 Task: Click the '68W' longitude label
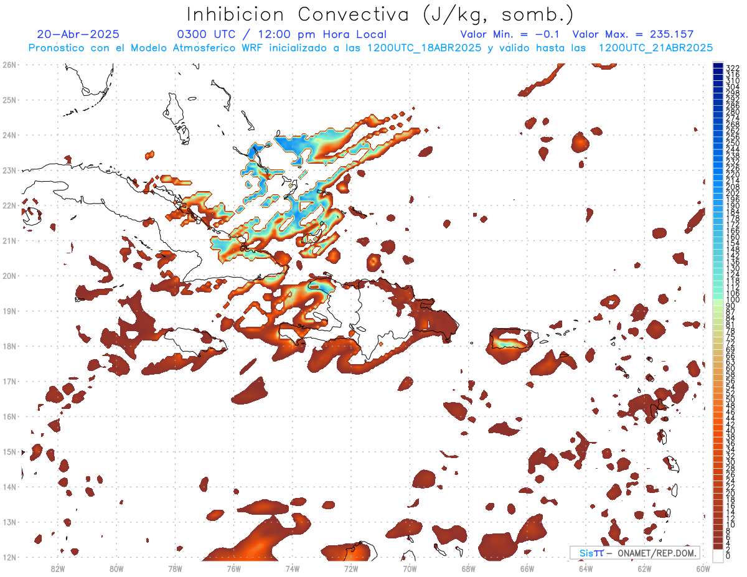(469, 568)
